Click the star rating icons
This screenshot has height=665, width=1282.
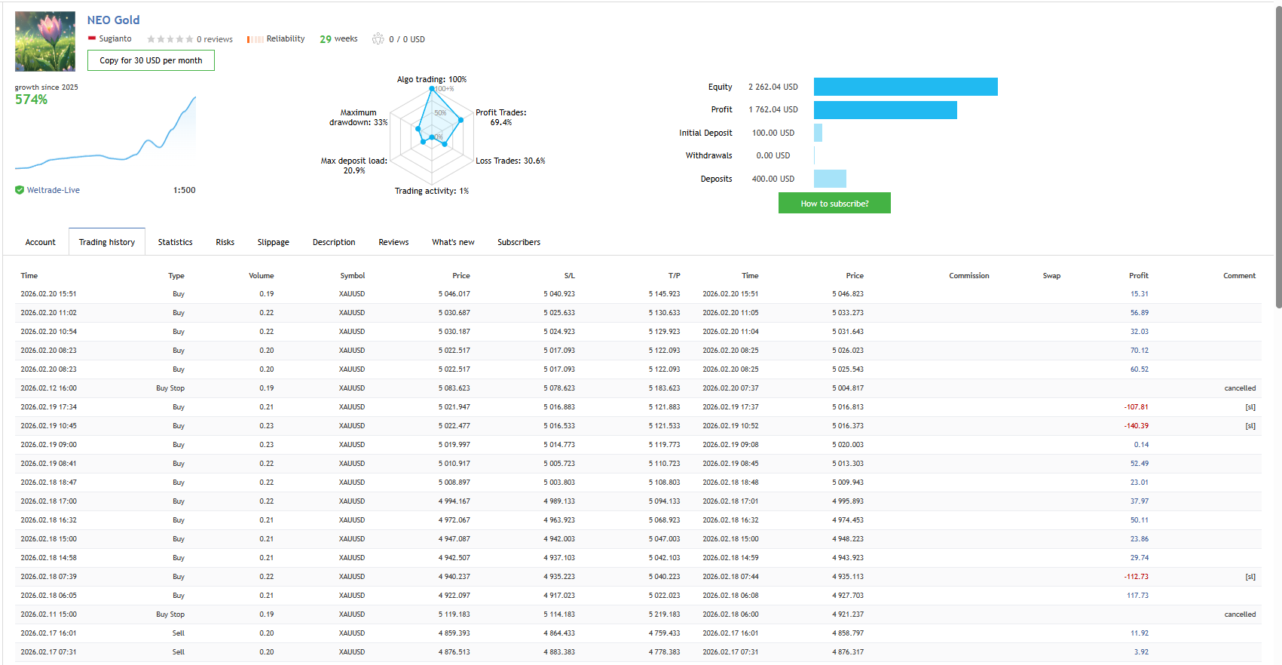[x=170, y=39]
